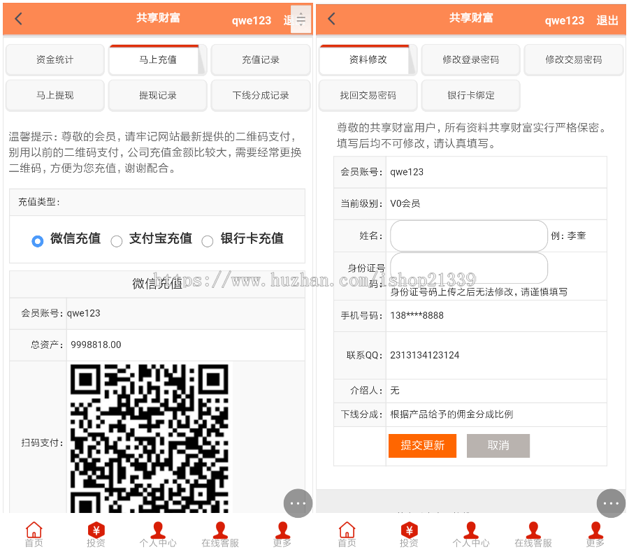This screenshot has width=629, height=557.
Task: Open 找回交易密码 tab
Action: click(x=368, y=96)
